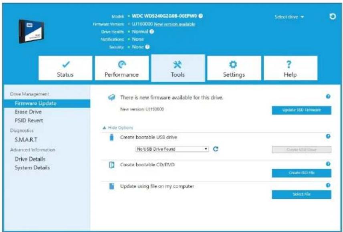Select PSID Revert in the sidebar
The height and width of the screenshot is (232, 343).
[29, 121]
